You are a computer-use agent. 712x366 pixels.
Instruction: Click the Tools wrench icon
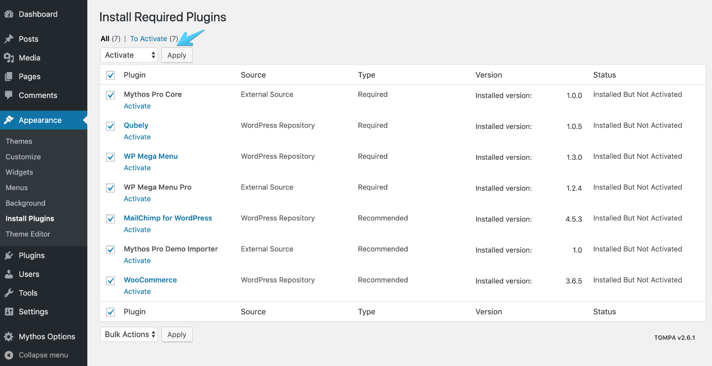(x=9, y=293)
